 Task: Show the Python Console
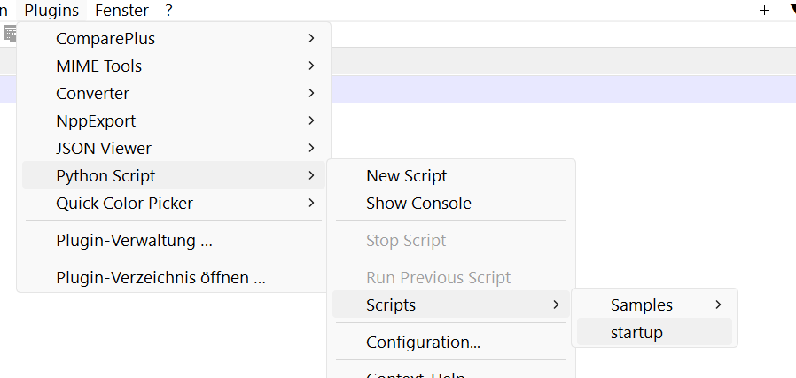pyautogui.click(x=418, y=204)
